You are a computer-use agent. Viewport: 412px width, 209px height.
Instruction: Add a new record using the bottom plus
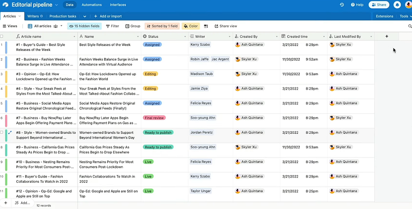6,203
